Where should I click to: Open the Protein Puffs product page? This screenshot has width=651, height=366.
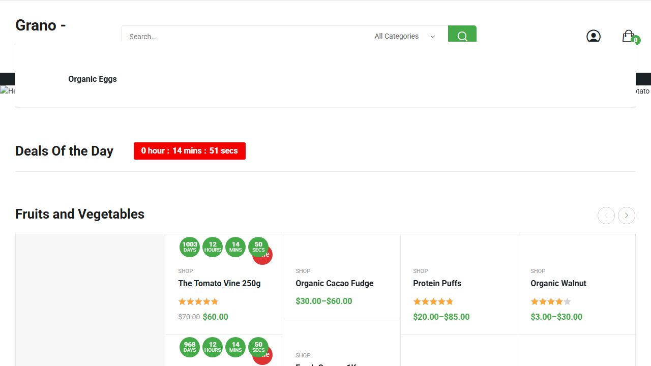[437, 283]
